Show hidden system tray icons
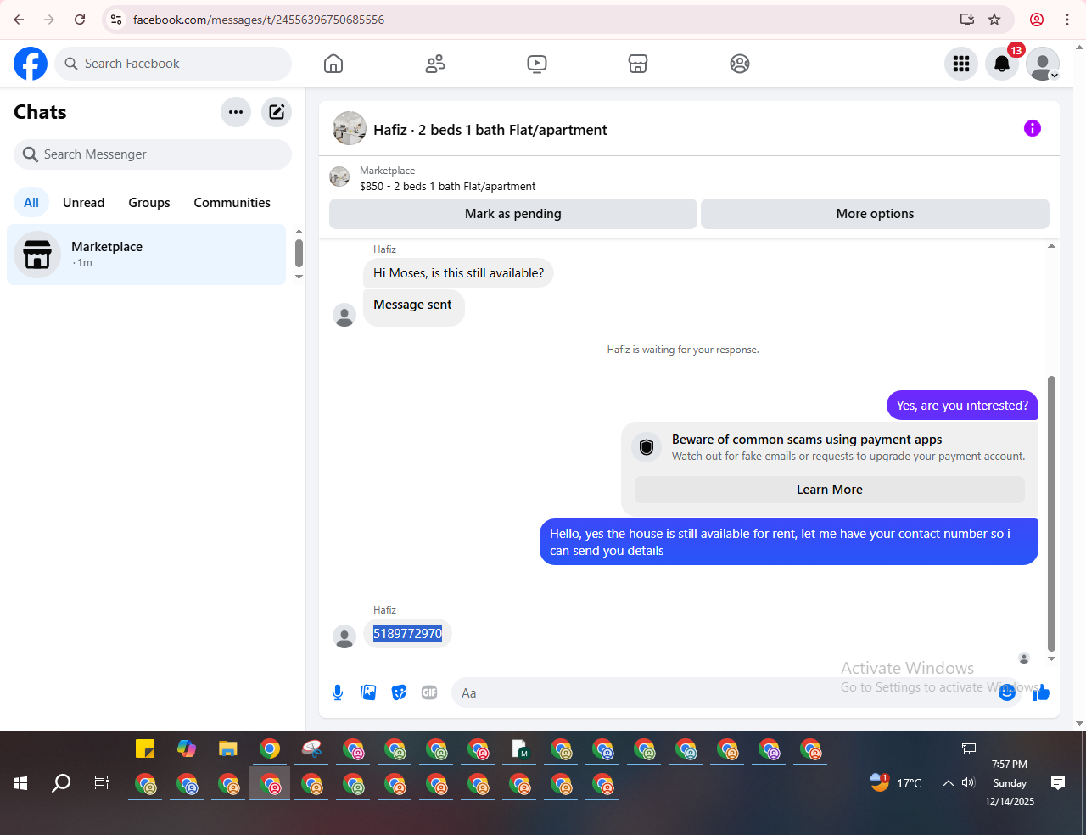The image size is (1086, 835). click(x=948, y=783)
